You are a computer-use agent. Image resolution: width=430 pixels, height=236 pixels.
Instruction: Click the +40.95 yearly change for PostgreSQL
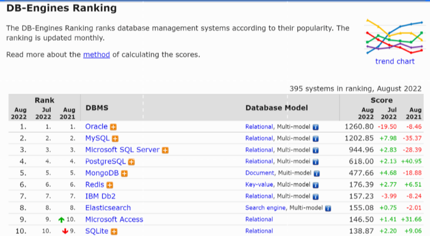pyautogui.click(x=412, y=161)
